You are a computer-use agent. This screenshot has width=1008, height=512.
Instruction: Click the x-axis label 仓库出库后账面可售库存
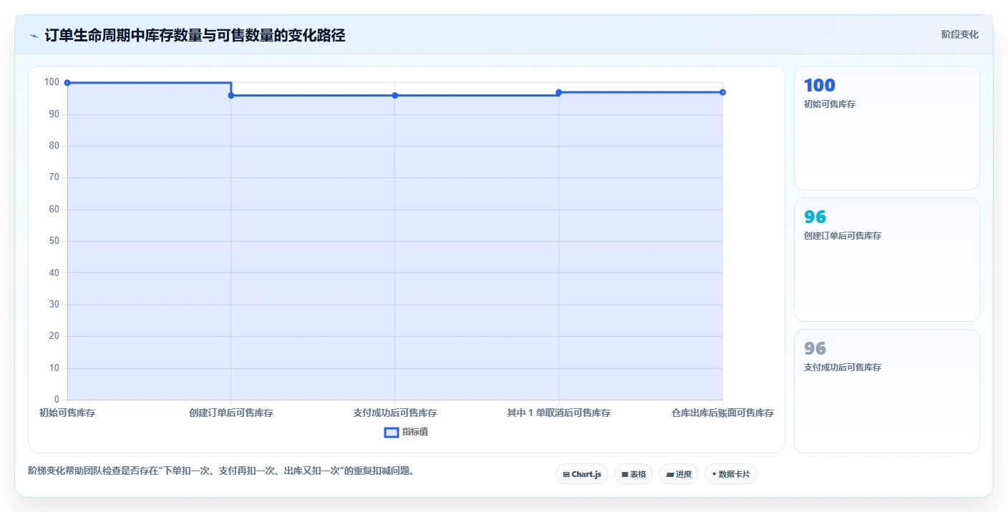pyautogui.click(x=722, y=413)
